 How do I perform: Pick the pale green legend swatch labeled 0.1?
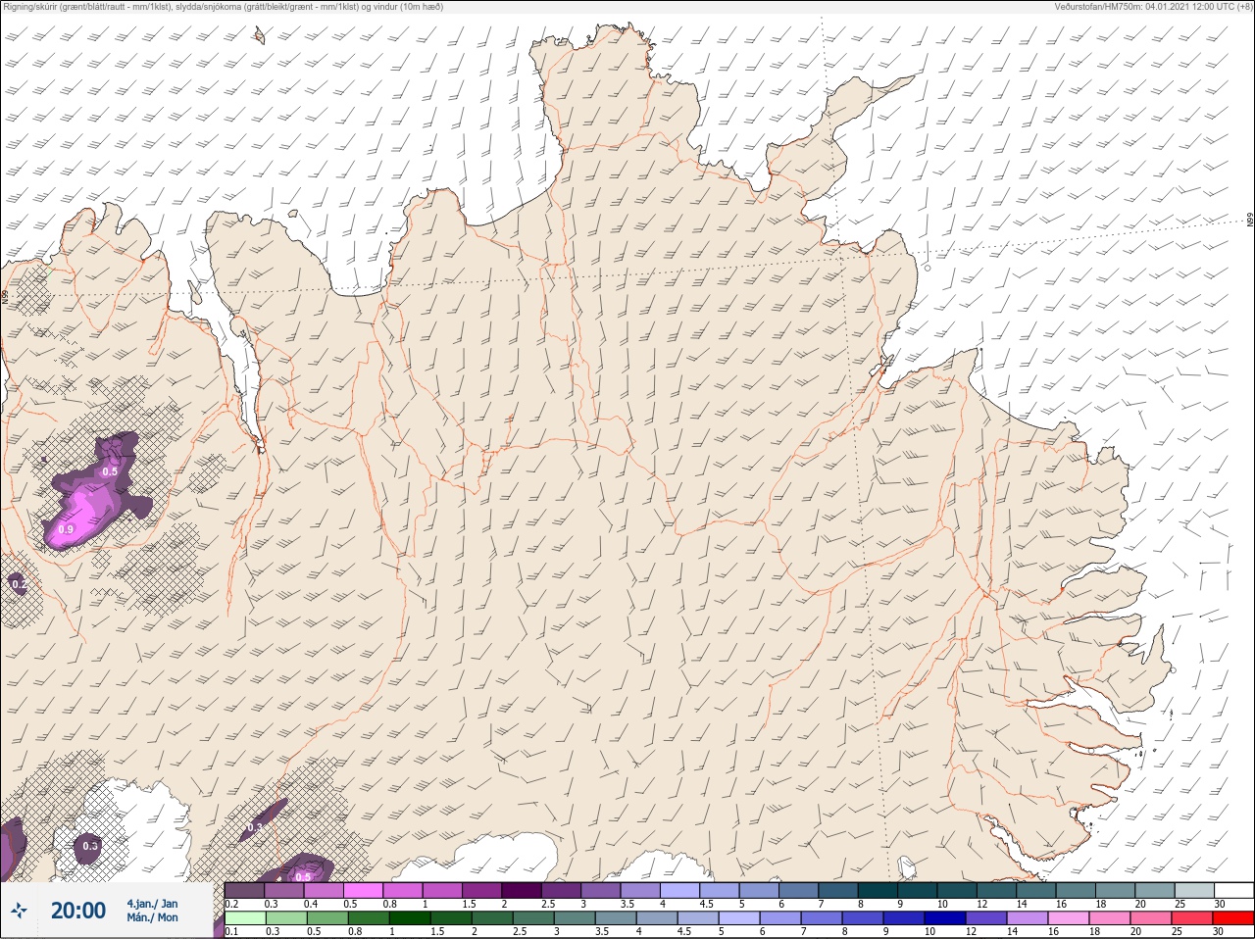244,918
